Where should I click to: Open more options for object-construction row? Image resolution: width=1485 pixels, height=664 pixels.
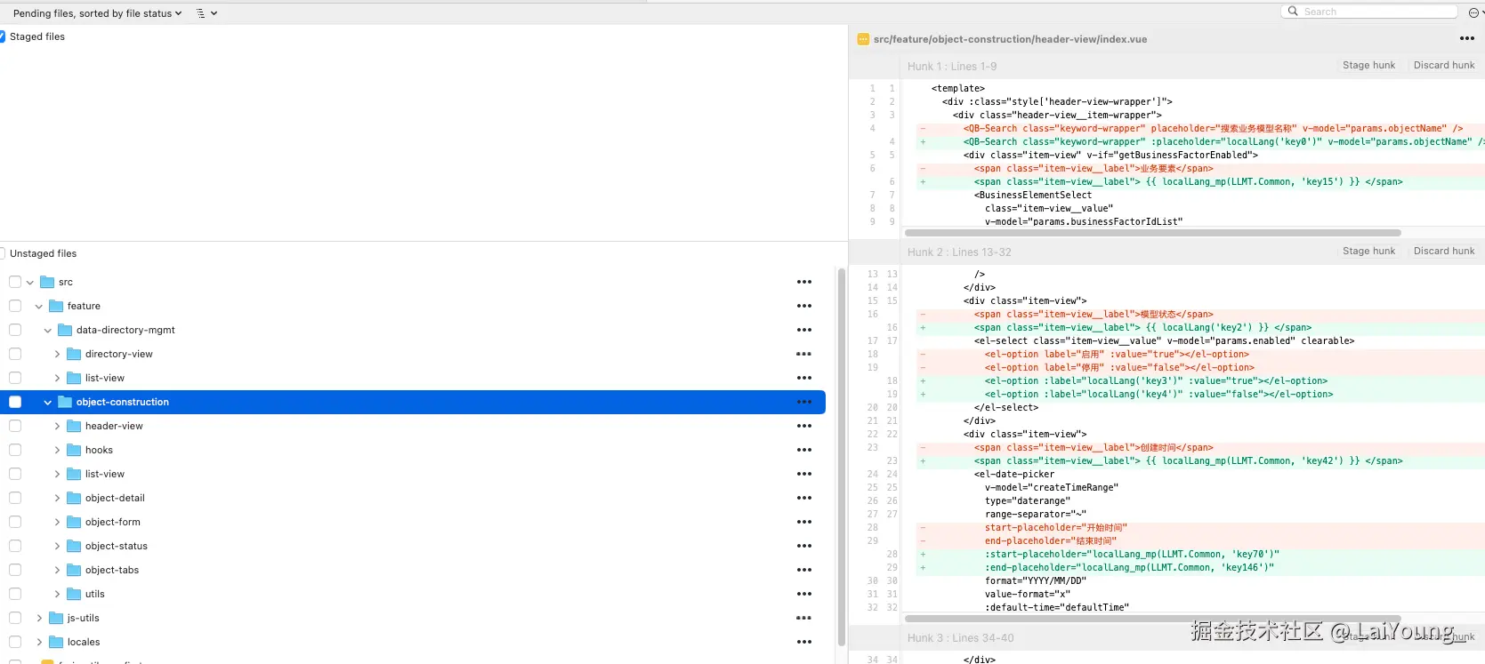804,402
